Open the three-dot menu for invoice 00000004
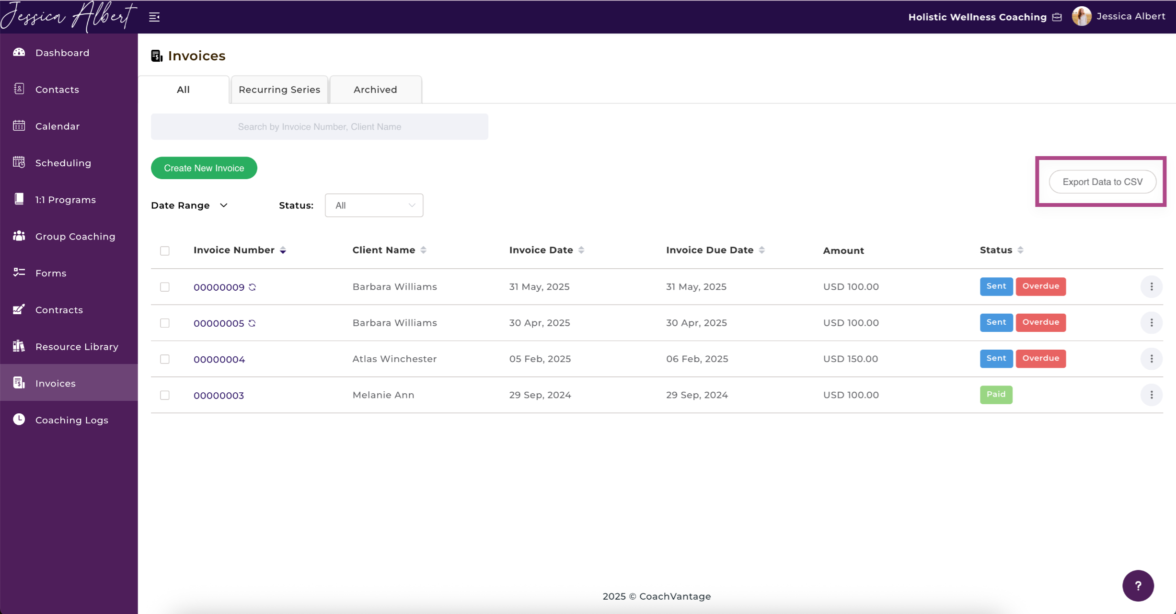The height and width of the screenshot is (614, 1176). tap(1152, 359)
